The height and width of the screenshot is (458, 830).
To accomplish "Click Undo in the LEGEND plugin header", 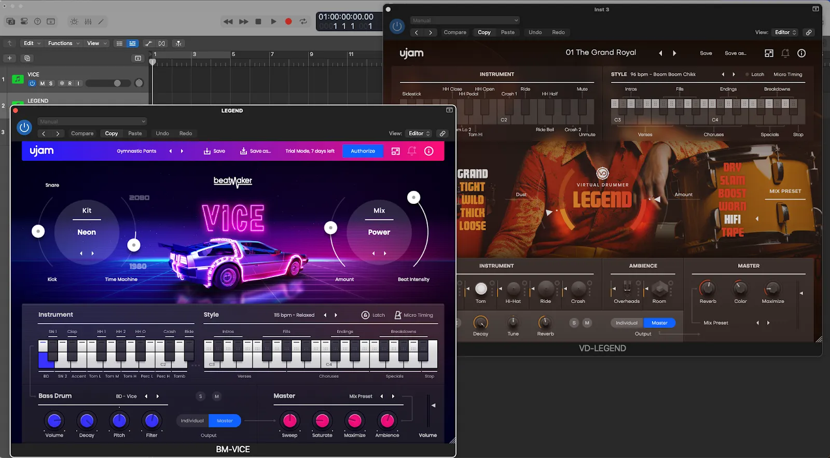I will pyautogui.click(x=162, y=133).
